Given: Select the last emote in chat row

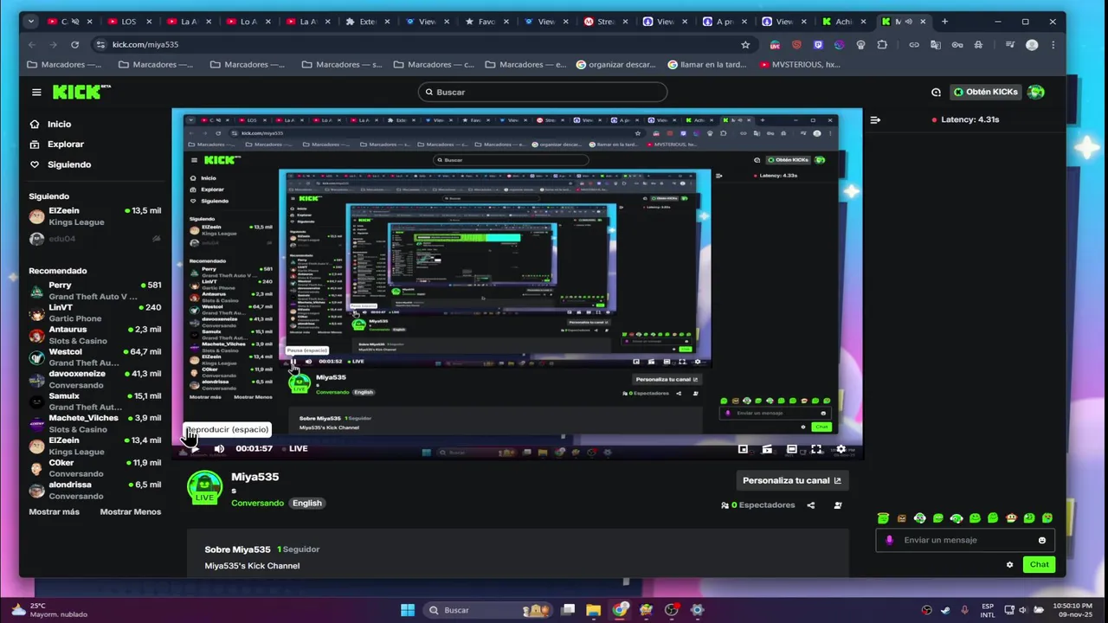Looking at the screenshot, I should pos(1047,518).
